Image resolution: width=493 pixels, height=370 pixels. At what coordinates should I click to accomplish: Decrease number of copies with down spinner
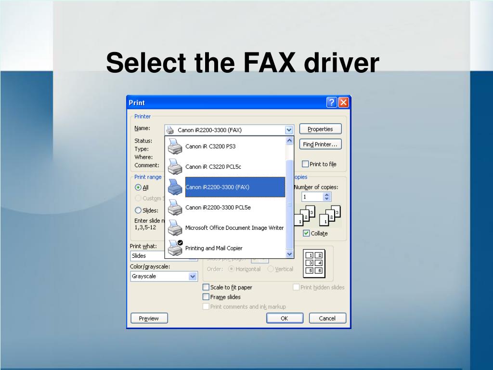tap(327, 199)
